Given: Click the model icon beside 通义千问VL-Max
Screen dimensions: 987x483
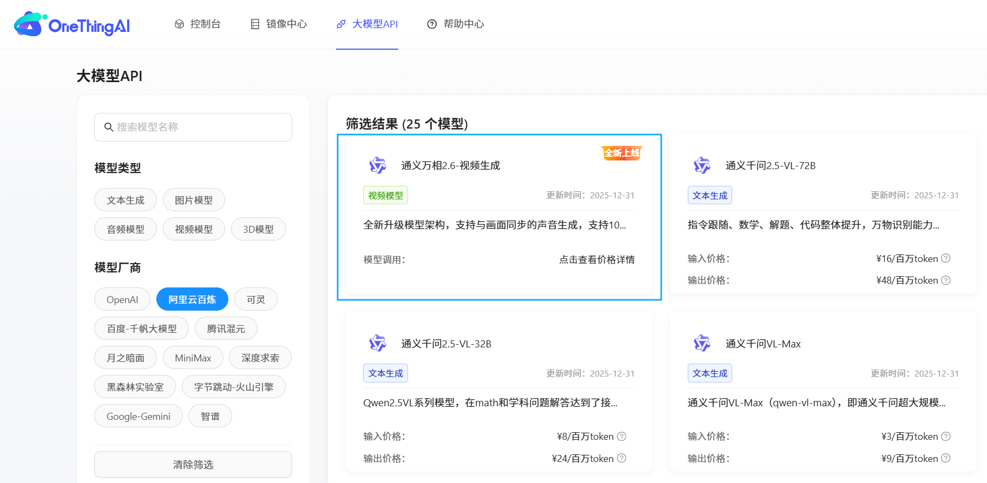Looking at the screenshot, I should [702, 344].
